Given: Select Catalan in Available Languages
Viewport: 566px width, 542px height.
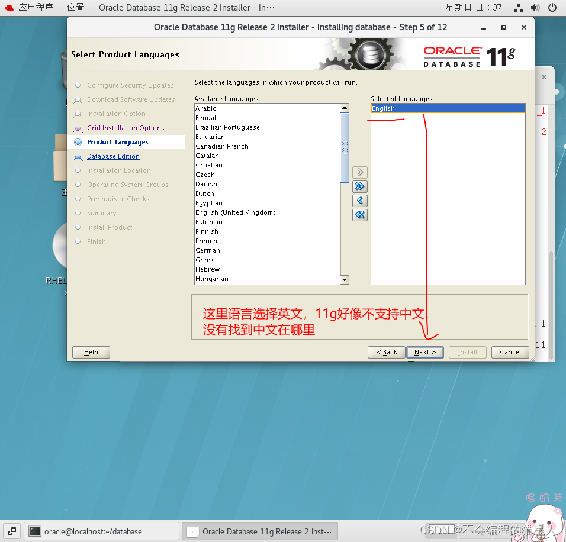Looking at the screenshot, I should (x=267, y=156).
